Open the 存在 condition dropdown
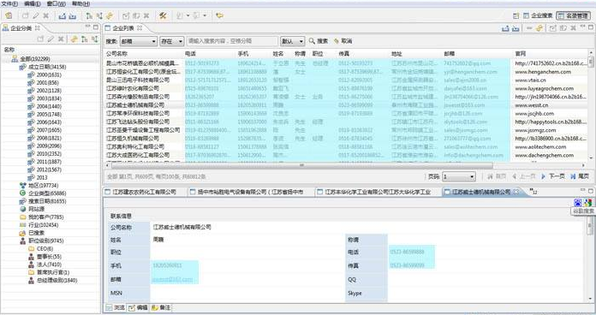596x315 pixels. [x=172, y=41]
